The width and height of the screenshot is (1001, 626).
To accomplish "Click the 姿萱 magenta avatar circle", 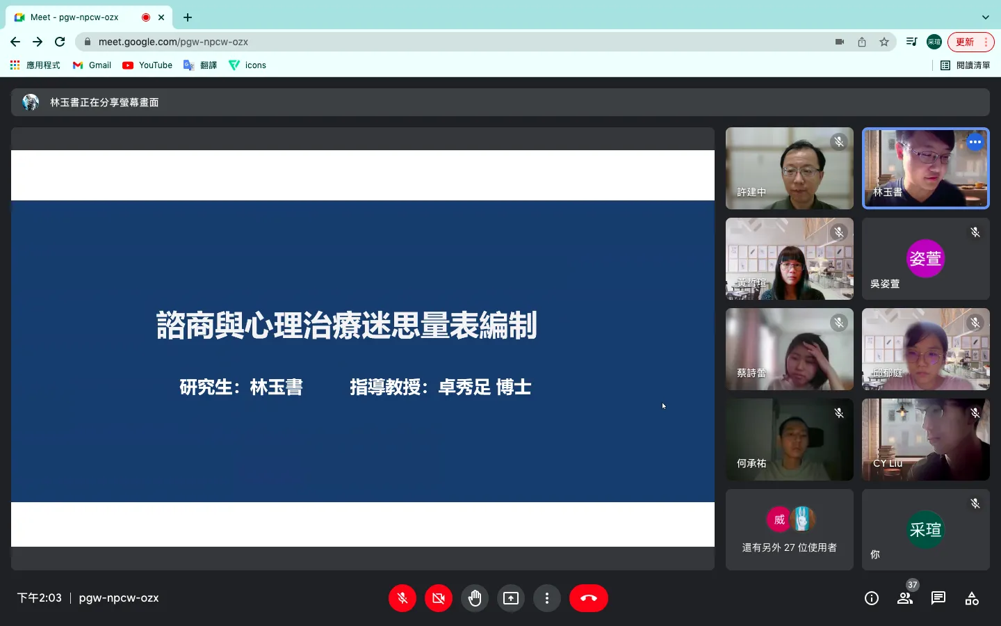I will (926, 259).
